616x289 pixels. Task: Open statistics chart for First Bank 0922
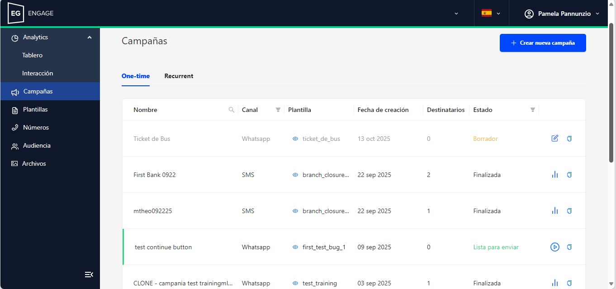pos(555,175)
